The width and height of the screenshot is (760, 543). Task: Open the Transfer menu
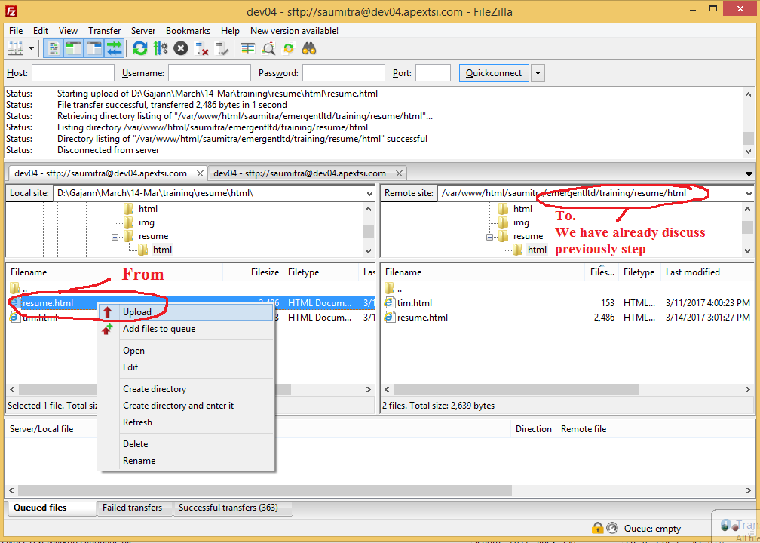[105, 31]
